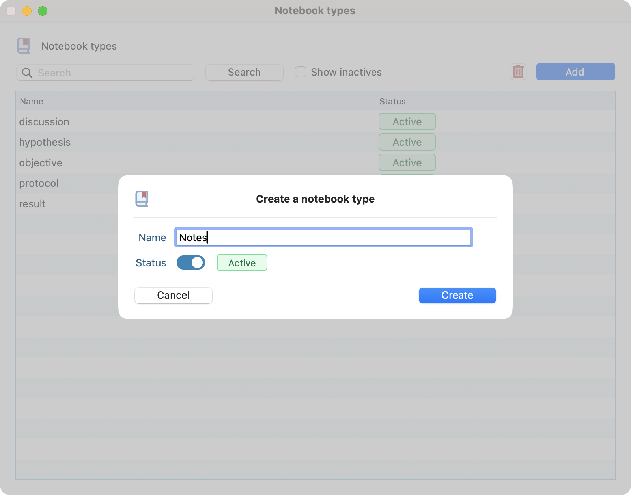The width and height of the screenshot is (631, 495).
Task: Click the magnifying glass search icon
Action: 27,73
